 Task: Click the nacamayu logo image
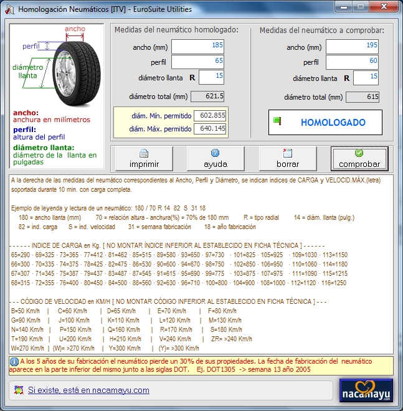[x=366, y=390]
